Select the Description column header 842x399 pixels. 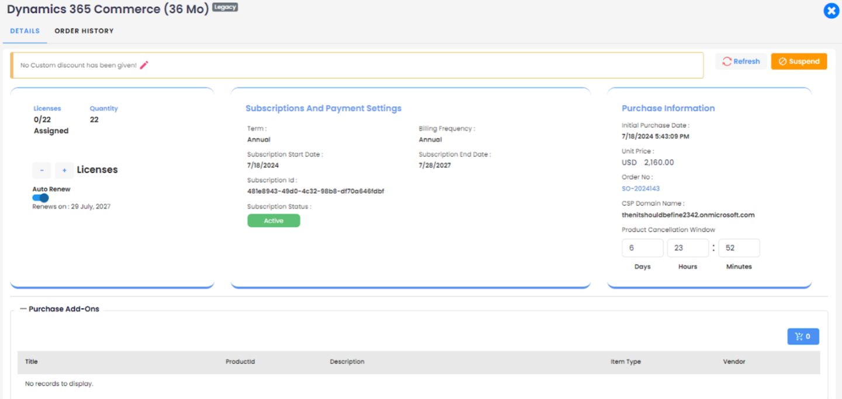pos(347,362)
